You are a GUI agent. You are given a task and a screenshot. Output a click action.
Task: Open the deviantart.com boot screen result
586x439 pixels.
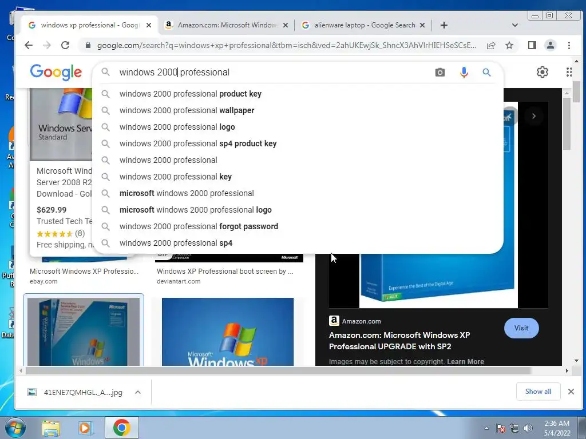(x=225, y=276)
